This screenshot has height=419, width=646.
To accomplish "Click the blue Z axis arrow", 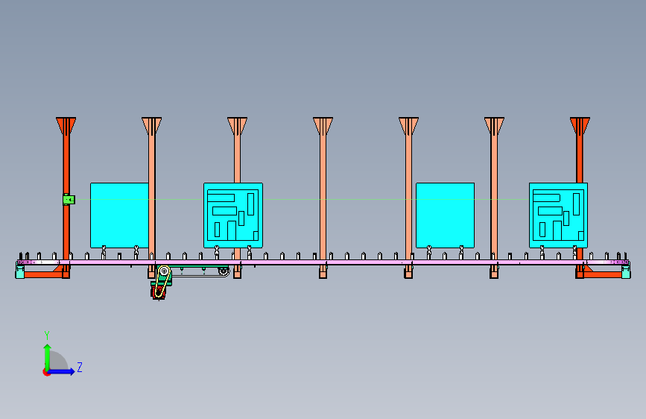I will coord(62,371).
